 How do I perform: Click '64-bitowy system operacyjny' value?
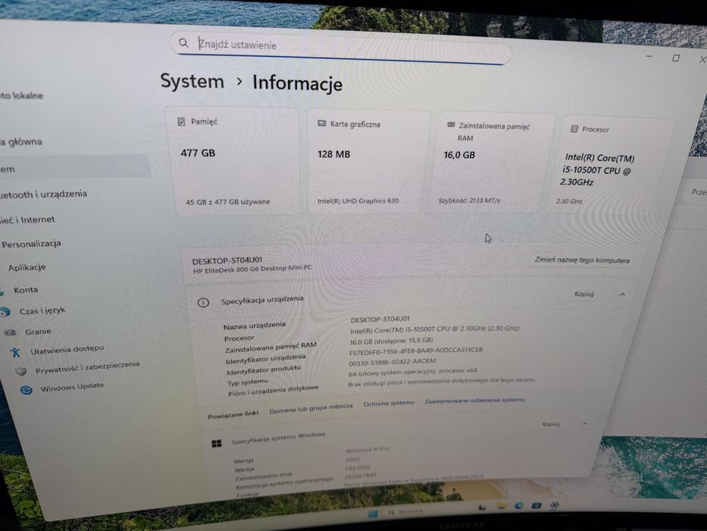(x=412, y=372)
